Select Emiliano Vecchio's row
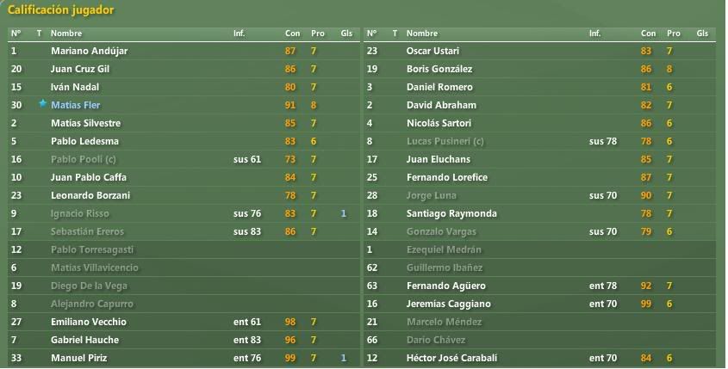This screenshot has width=728, height=369. click(184, 323)
